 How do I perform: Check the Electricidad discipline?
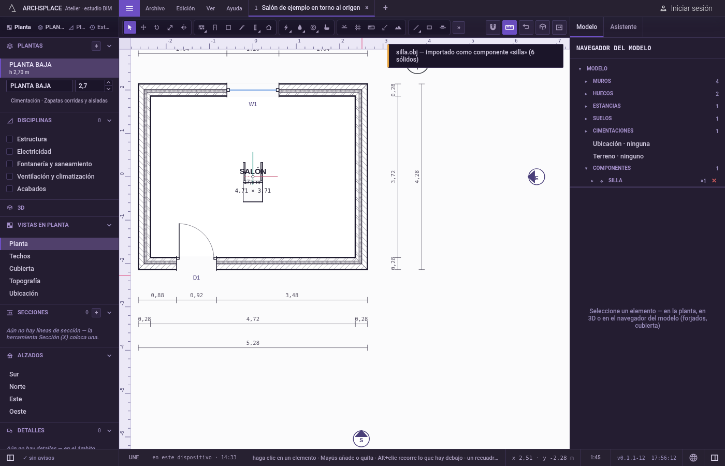tap(9, 152)
